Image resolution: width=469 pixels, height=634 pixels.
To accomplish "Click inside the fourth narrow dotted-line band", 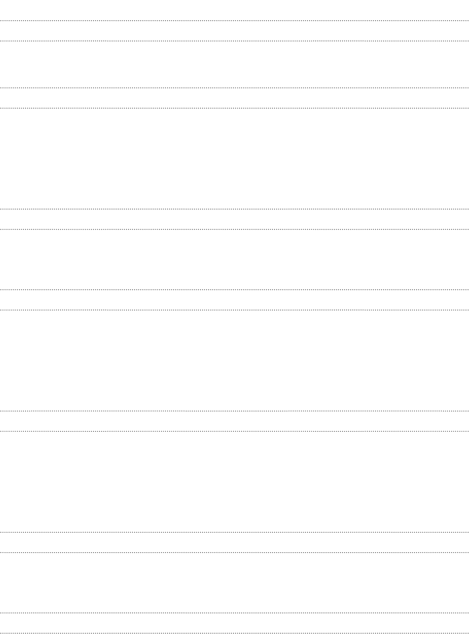I will (234, 299).
